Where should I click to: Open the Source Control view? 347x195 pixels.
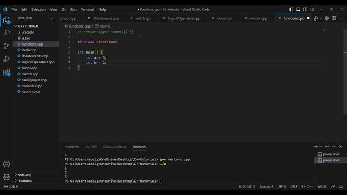point(7,46)
